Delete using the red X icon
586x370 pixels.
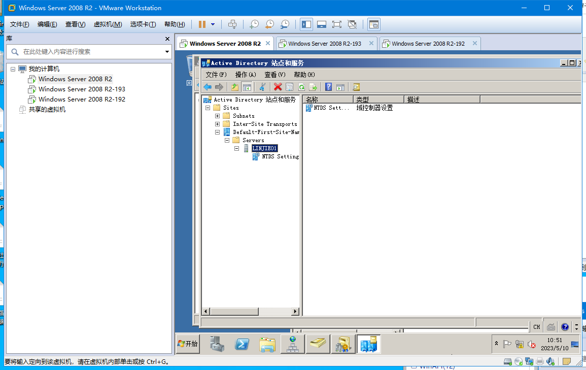click(278, 87)
